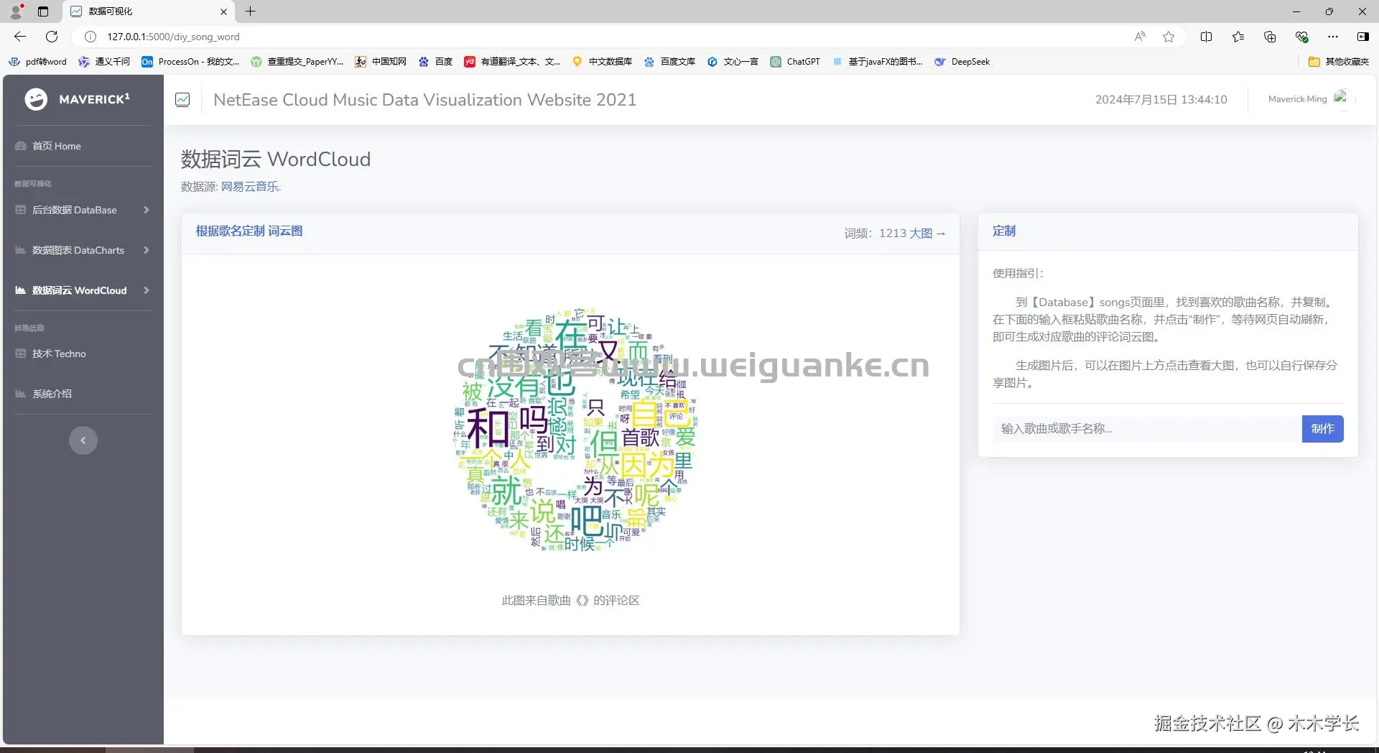Open 大图 large image link

click(x=927, y=234)
